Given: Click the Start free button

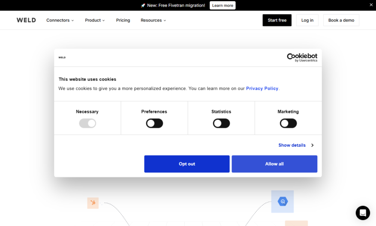Looking at the screenshot, I should coord(277,20).
